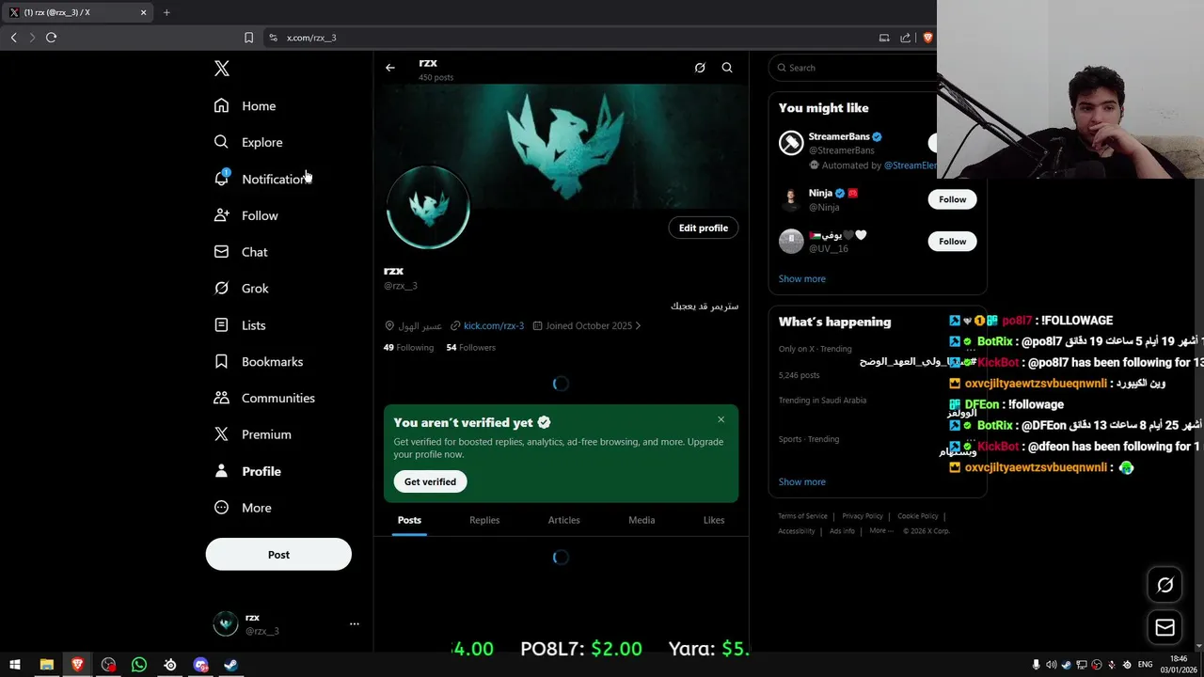Open Brave Shields lion icon
The width and height of the screenshot is (1204, 677).
927,38
